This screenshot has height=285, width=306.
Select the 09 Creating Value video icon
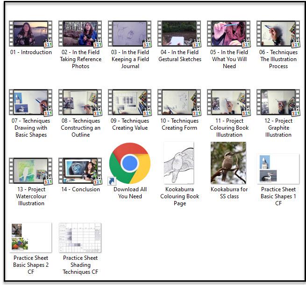coord(130,102)
